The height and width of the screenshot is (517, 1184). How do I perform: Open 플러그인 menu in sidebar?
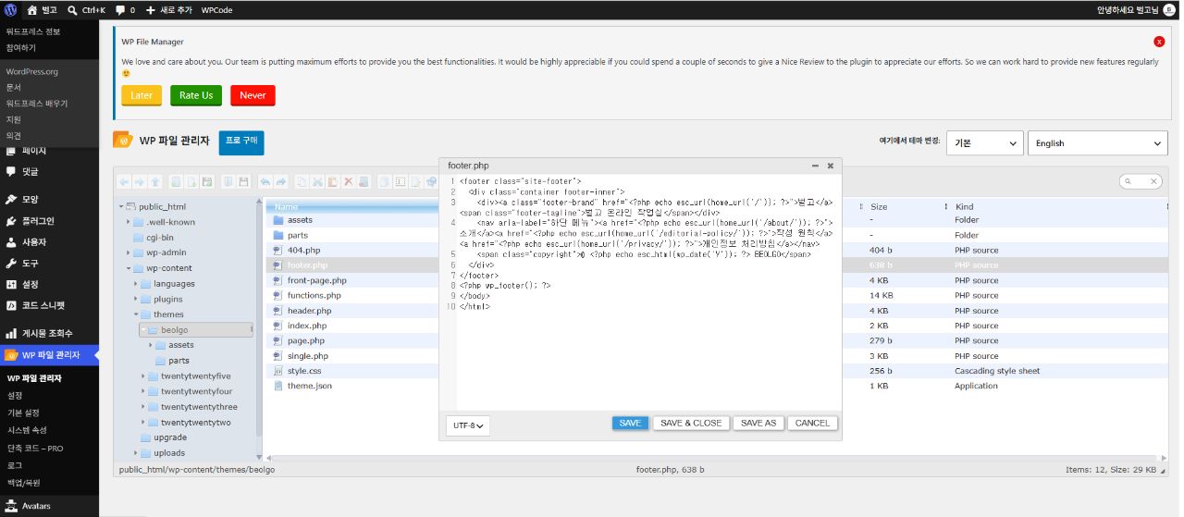pos(49,221)
